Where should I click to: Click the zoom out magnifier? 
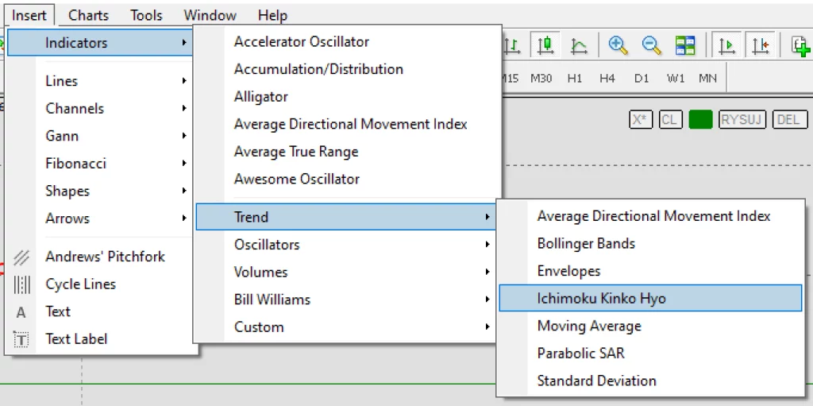652,45
